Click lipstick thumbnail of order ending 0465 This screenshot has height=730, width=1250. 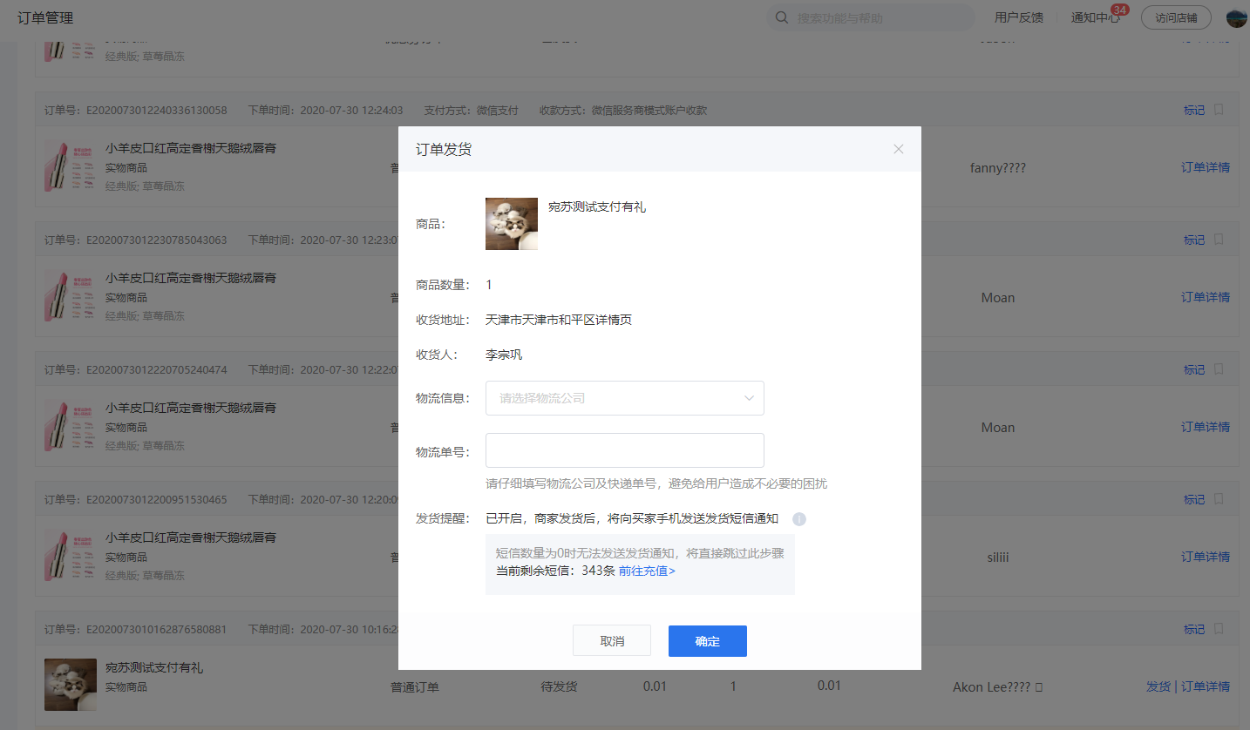70,557
